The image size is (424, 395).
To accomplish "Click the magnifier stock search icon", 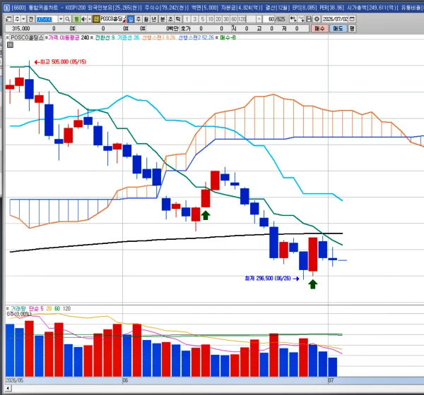I will click(x=67, y=19).
